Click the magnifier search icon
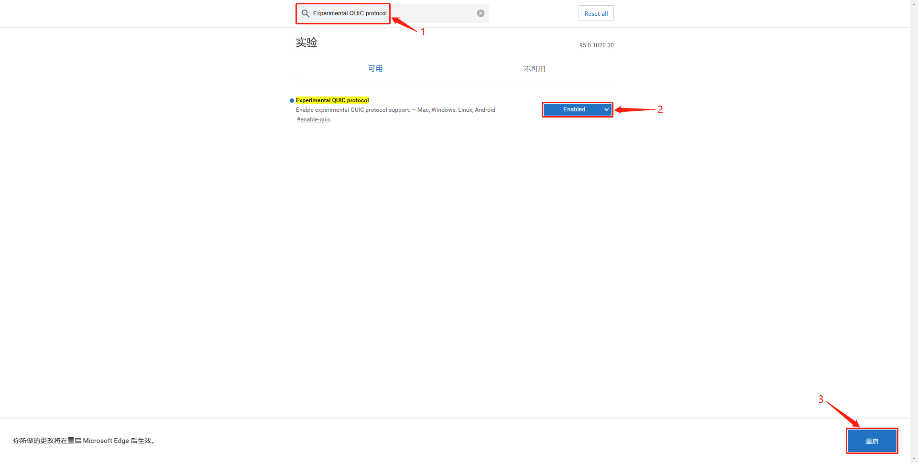 [305, 13]
